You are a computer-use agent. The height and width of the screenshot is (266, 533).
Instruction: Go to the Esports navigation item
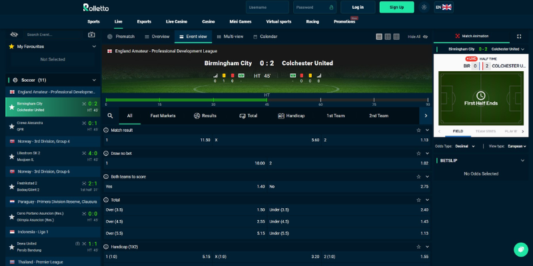tap(144, 22)
